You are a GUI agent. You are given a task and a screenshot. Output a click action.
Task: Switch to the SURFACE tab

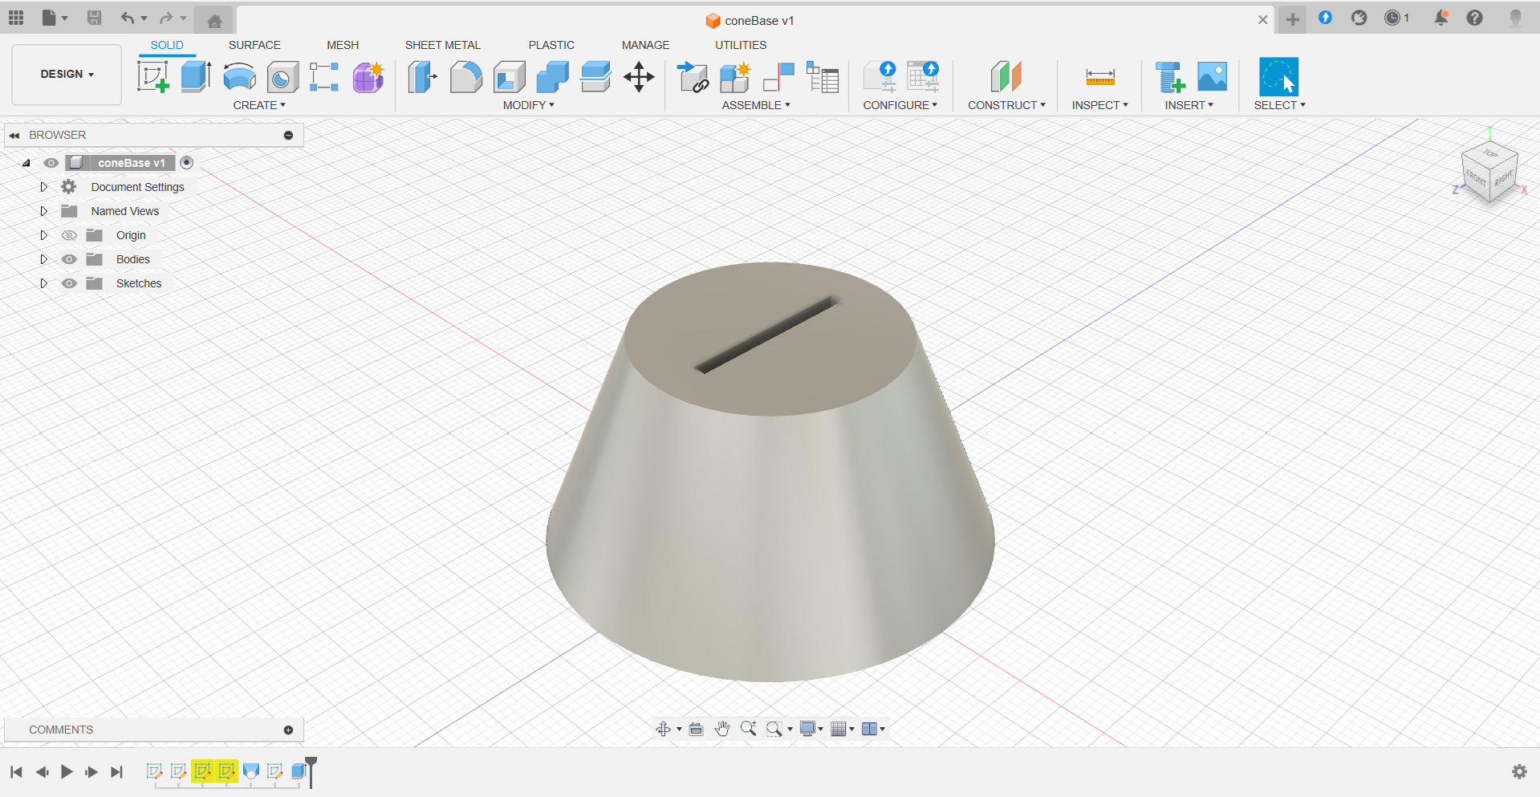(254, 45)
